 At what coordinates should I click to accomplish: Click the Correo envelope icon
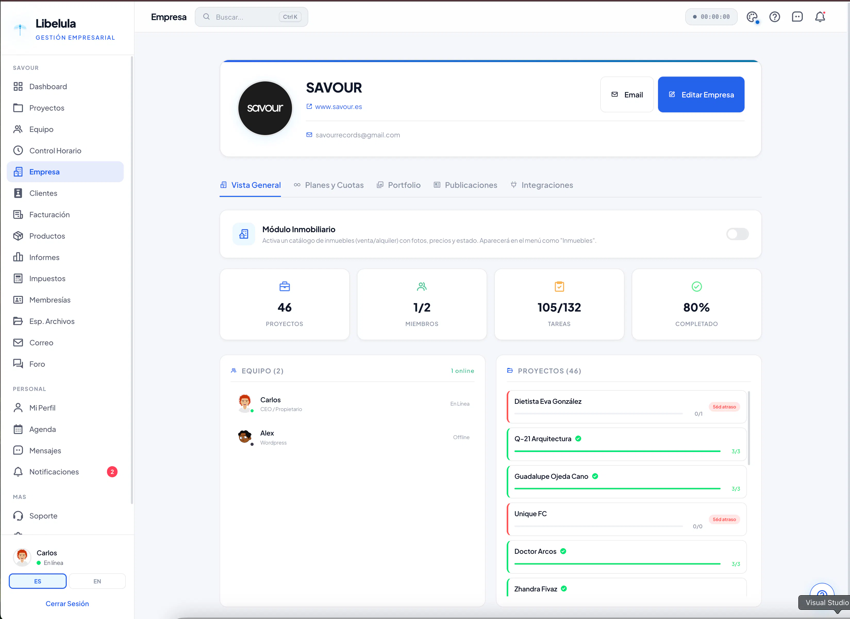18,342
